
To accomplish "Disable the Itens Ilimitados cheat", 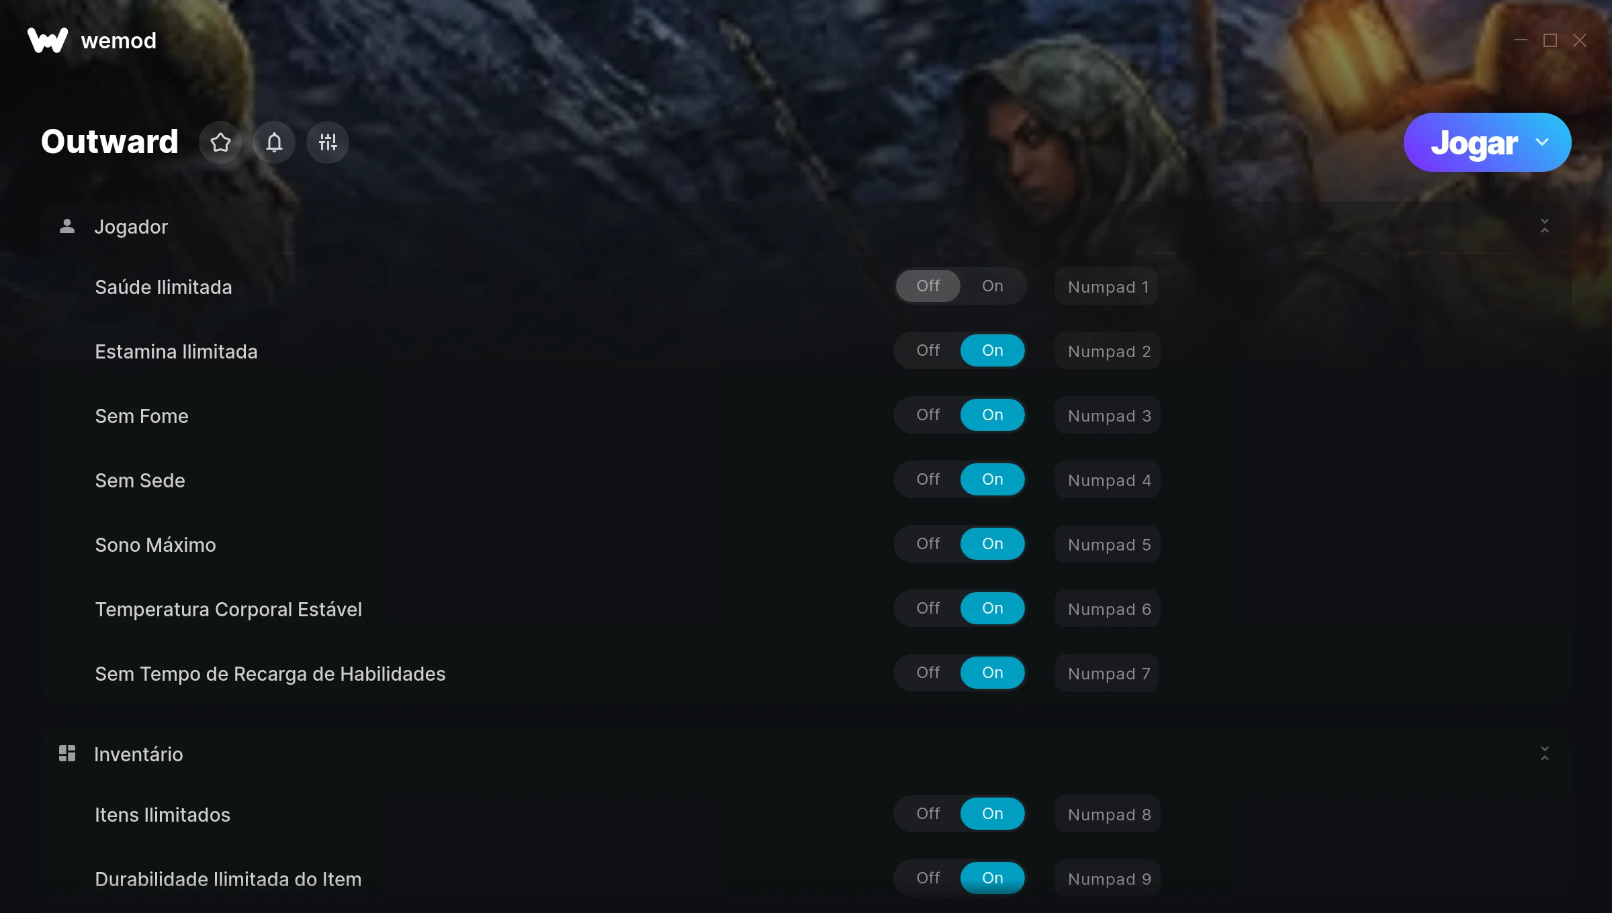I will 928,814.
